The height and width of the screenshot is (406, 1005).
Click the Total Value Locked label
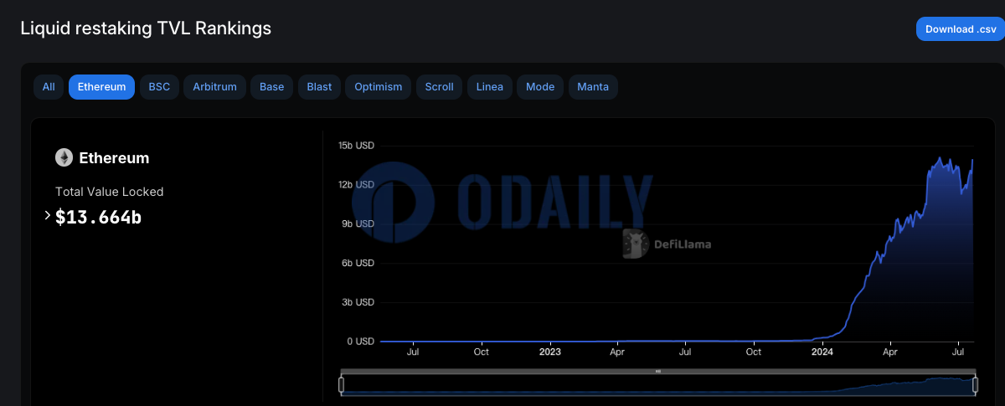click(x=110, y=192)
